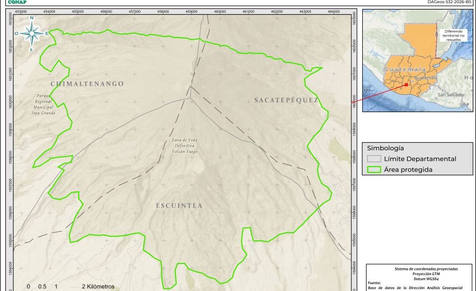Click the red location dot in inset map

point(406,84)
